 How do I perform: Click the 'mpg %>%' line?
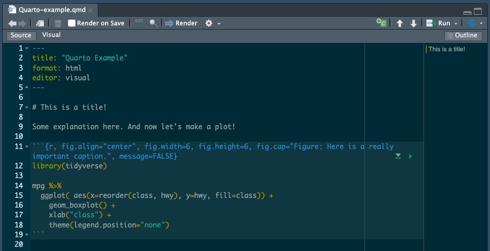(47, 185)
